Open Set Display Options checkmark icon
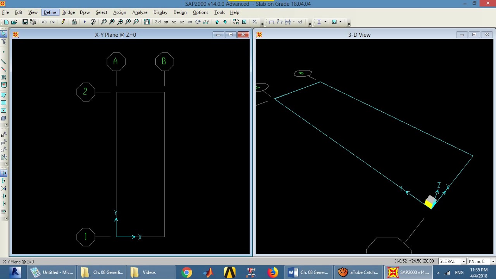The height and width of the screenshot is (279, 496). (x=244, y=22)
